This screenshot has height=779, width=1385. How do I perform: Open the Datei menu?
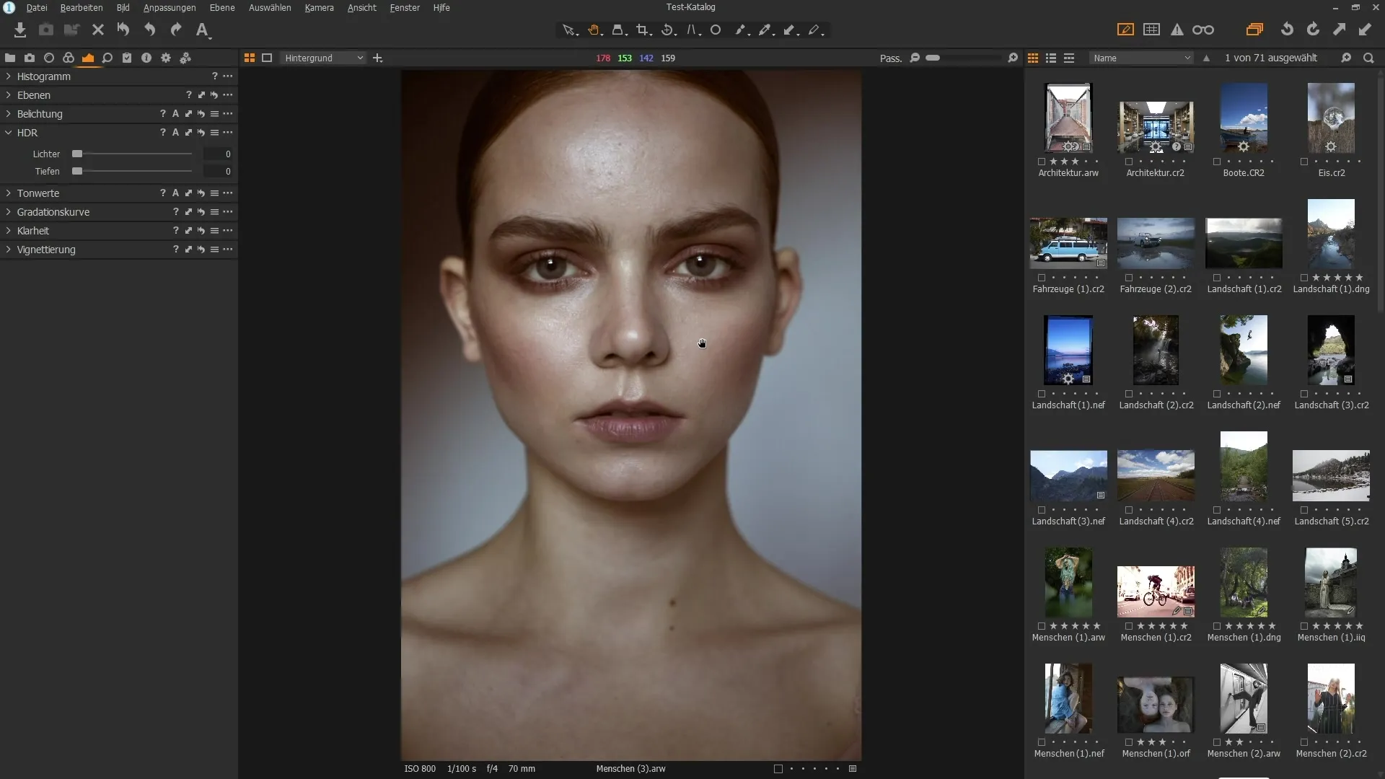point(37,7)
